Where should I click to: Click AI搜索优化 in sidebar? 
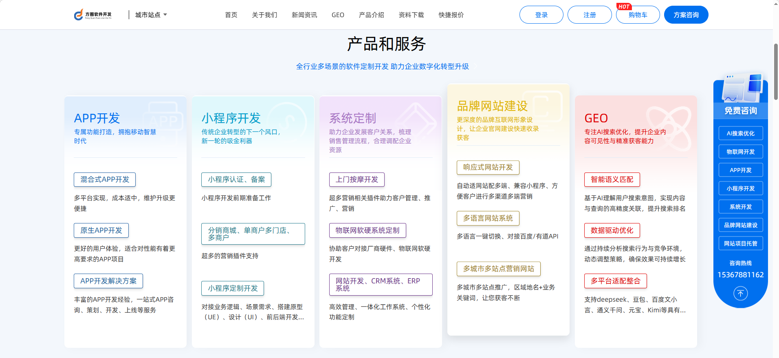pos(741,133)
